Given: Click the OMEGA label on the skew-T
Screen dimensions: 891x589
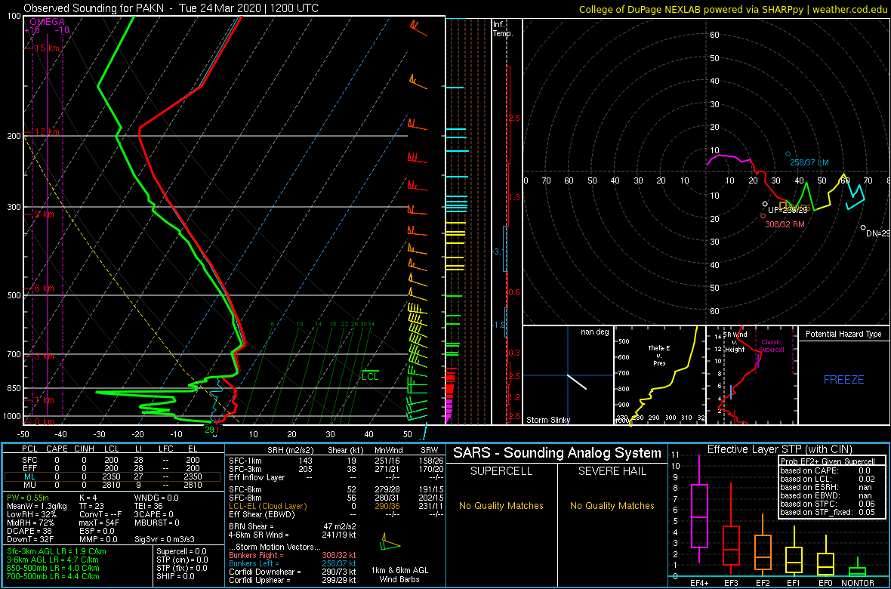Looking at the screenshot, I should pos(45,22).
